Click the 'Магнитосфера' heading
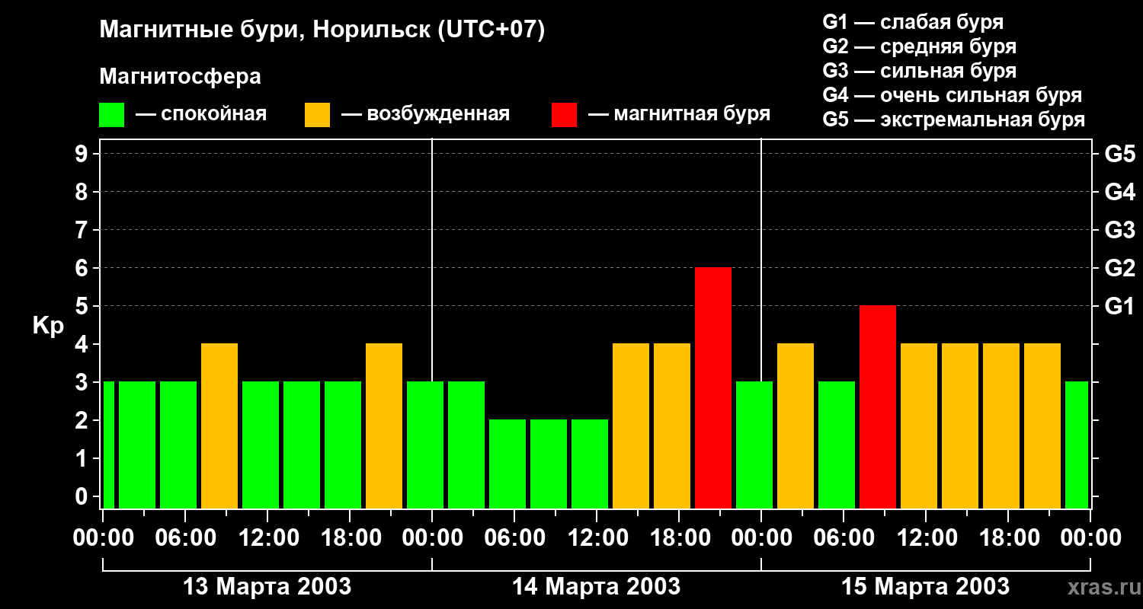Viewport: 1143px width, 609px height. point(180,77)
